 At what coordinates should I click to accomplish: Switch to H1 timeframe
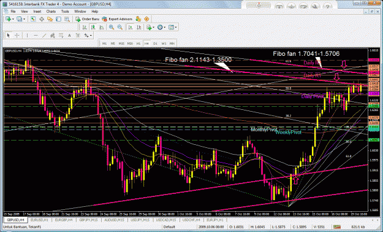[138, 44]
